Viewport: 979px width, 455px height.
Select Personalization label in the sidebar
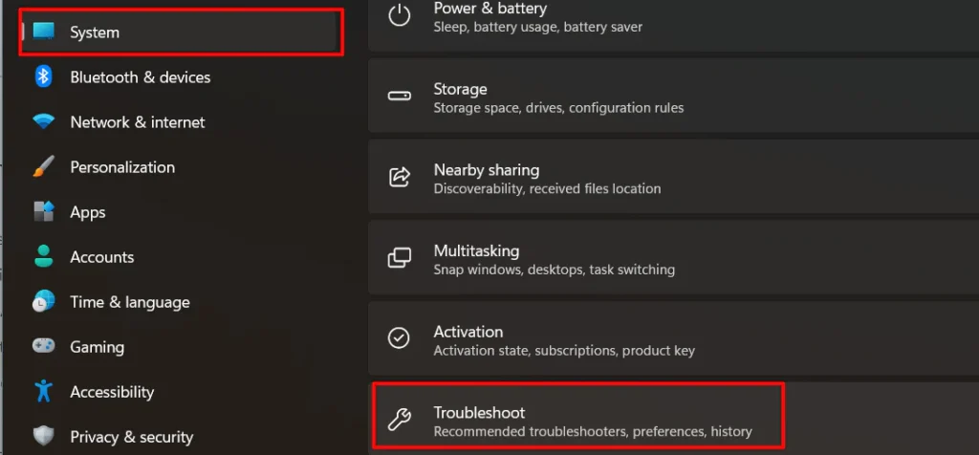(122, 167)
